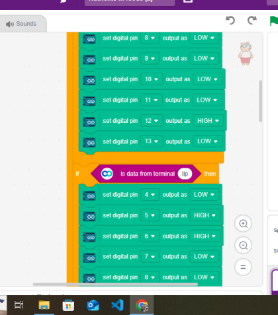Click 'output as' text on the pin 6 block
Viewport: 278px width, 315px height.
(x=175, y=236)
